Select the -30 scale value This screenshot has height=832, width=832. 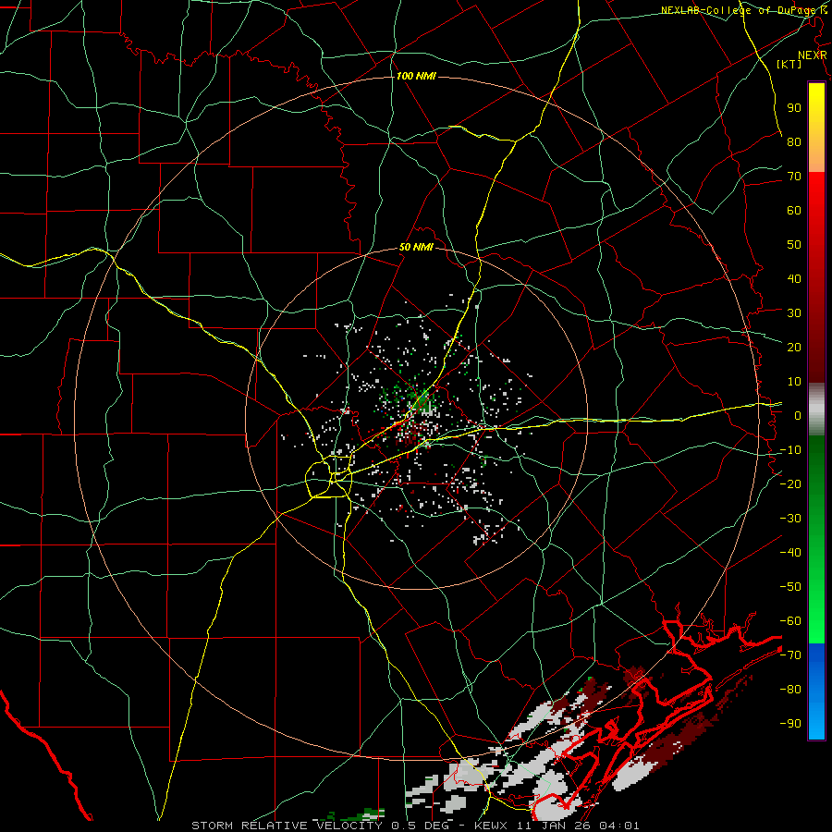click(790, 519)
